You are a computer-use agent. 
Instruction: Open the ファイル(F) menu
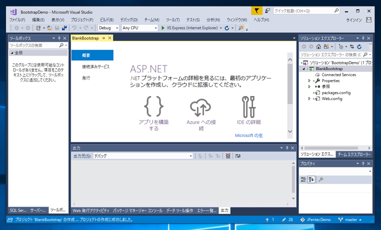tap(17, 20)
